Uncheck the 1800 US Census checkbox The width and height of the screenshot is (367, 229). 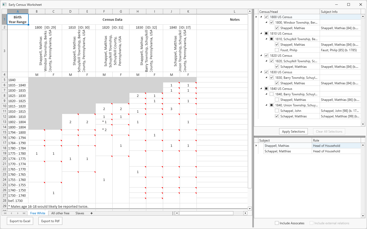[x=266, y=17]
